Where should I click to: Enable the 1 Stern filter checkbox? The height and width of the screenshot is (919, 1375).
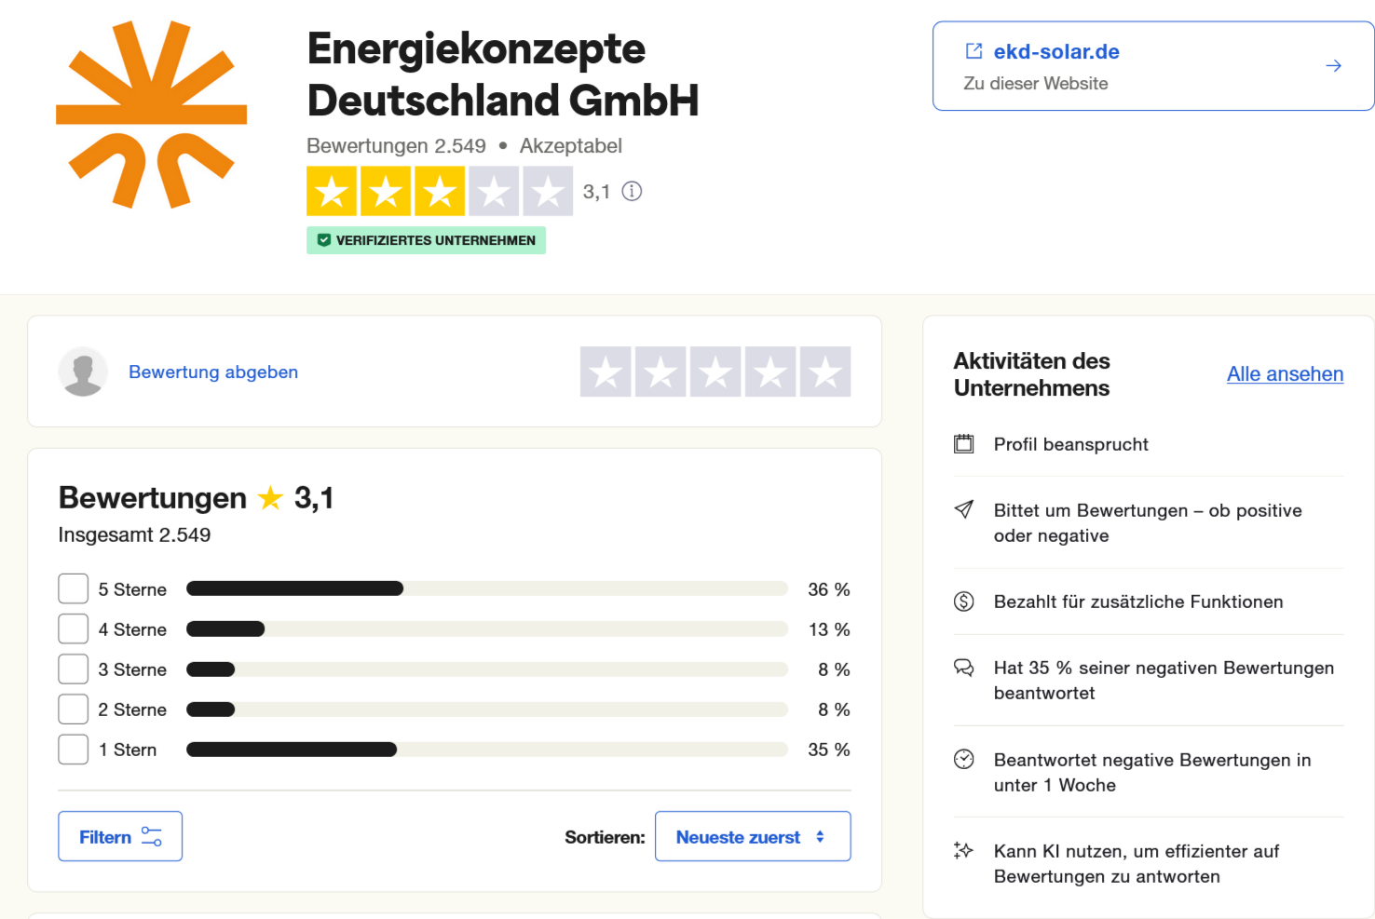click(74, 750)
